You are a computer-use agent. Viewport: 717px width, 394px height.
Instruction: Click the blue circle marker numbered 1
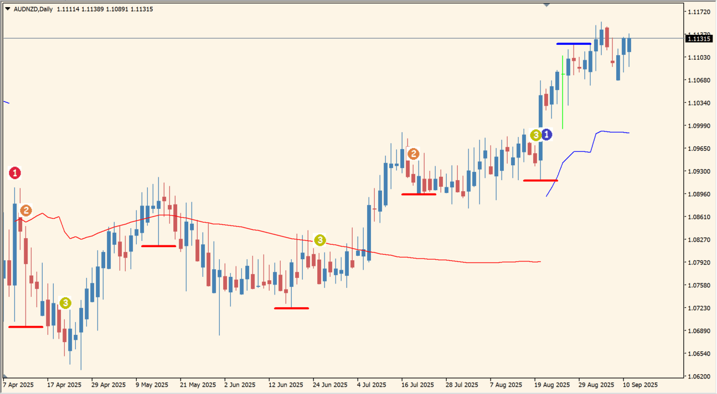coord(546,134)
